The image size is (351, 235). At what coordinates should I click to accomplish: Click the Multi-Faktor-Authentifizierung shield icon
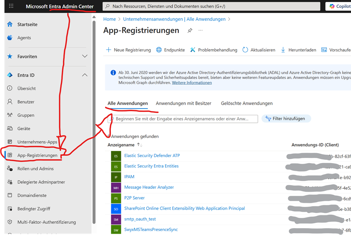click(x=10, y=222)
